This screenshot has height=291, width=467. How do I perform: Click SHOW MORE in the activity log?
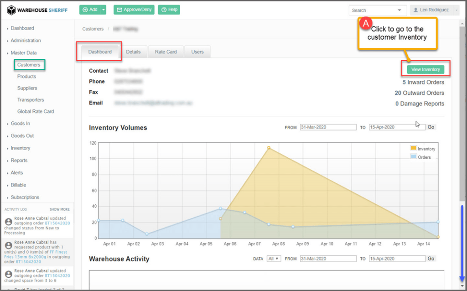point(60,209)
